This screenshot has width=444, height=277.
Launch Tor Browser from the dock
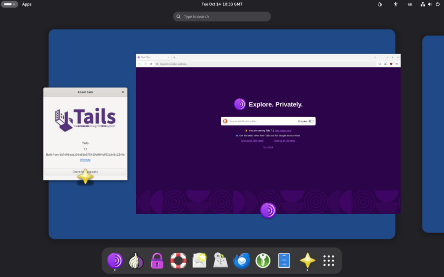click(115, 260)
